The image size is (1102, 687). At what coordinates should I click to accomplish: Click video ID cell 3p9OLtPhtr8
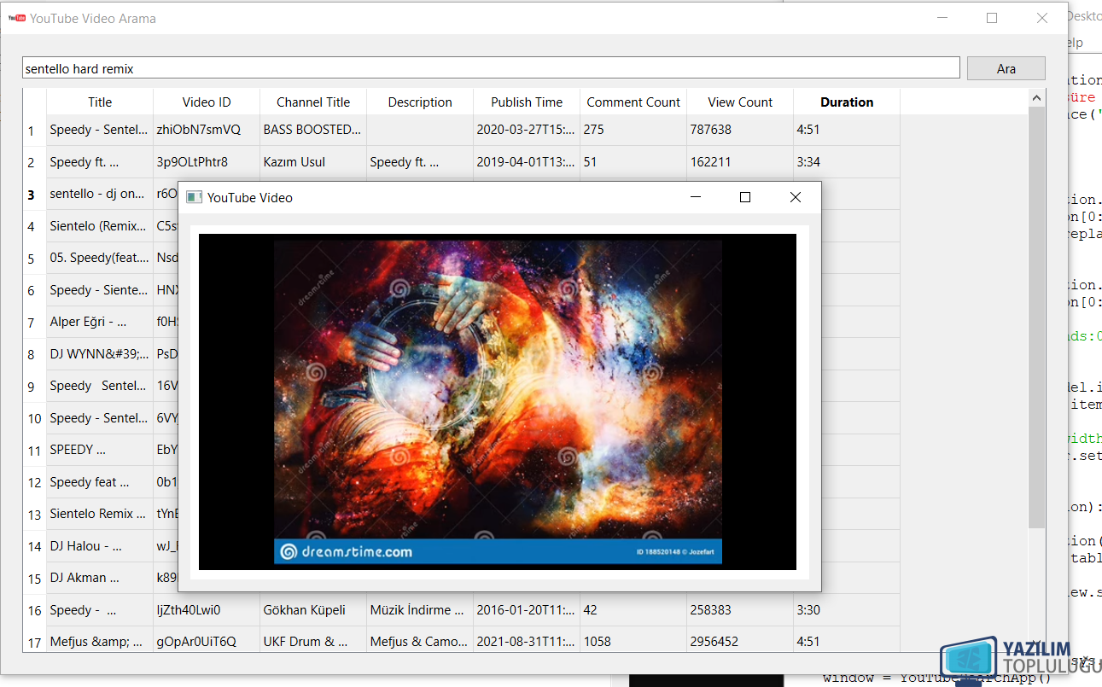pos(207,162)
